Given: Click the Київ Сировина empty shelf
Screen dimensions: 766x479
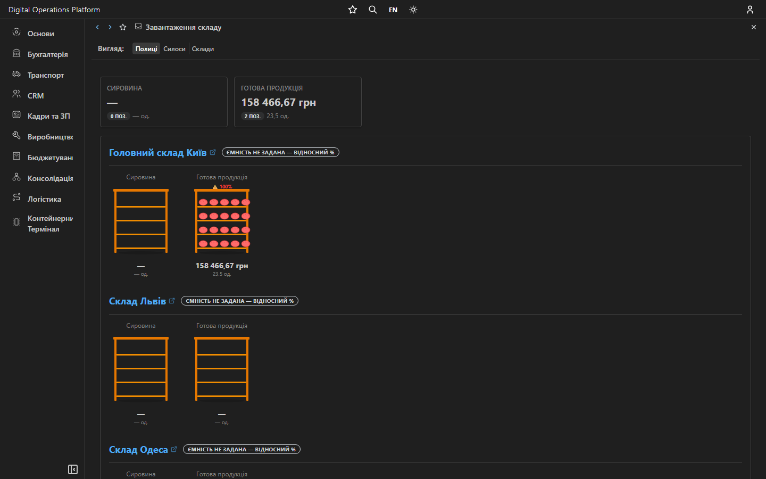Looking at the screenshot, I should click(x=141, y=221).
